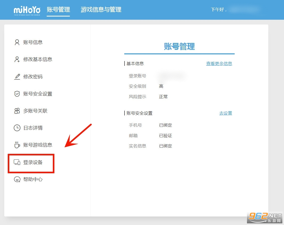
Task: Click the 修改基本信息 user-plus icon
Action: (x=17, y=59)
